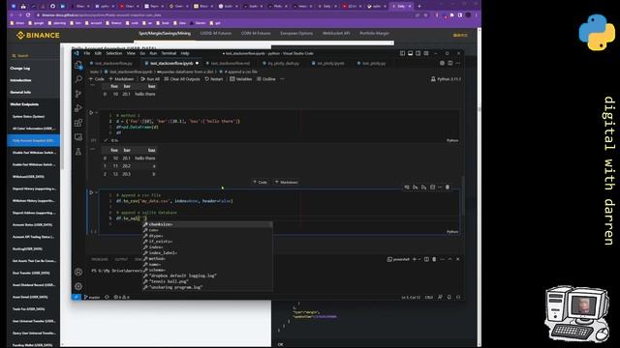Open split editor icon in tab bar
620x348 pixels.
coord(449,63)
